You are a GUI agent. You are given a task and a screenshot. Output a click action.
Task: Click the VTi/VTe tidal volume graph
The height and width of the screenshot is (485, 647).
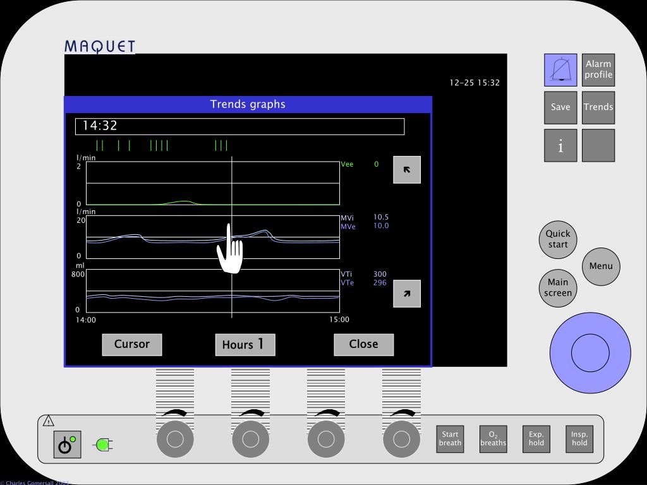coord(213,290)
